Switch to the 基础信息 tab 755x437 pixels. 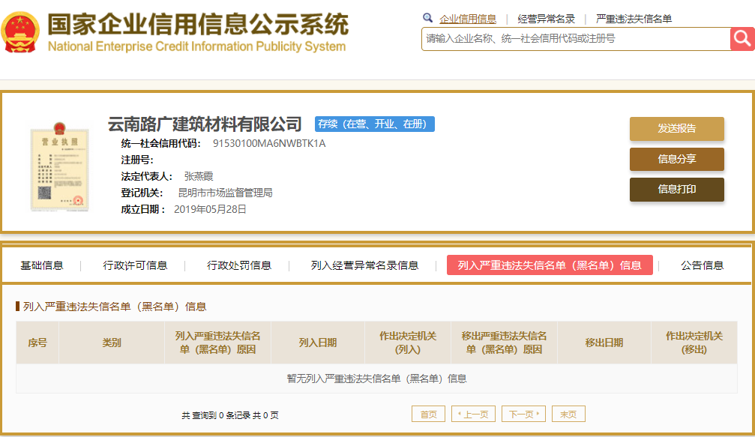click(42, 265)
